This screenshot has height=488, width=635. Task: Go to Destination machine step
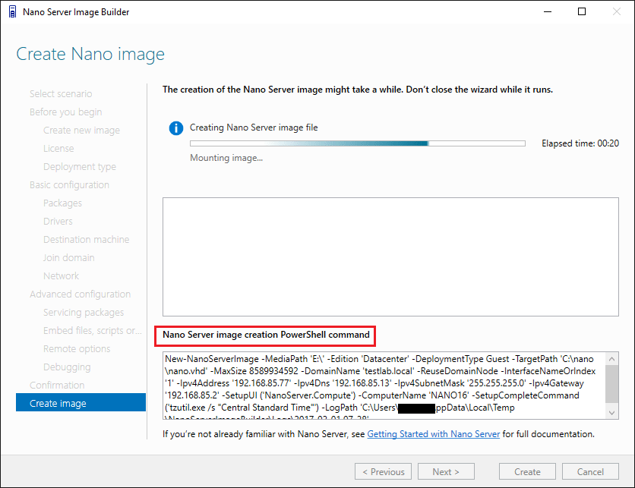pyautogui.click(x=87, y=240)
